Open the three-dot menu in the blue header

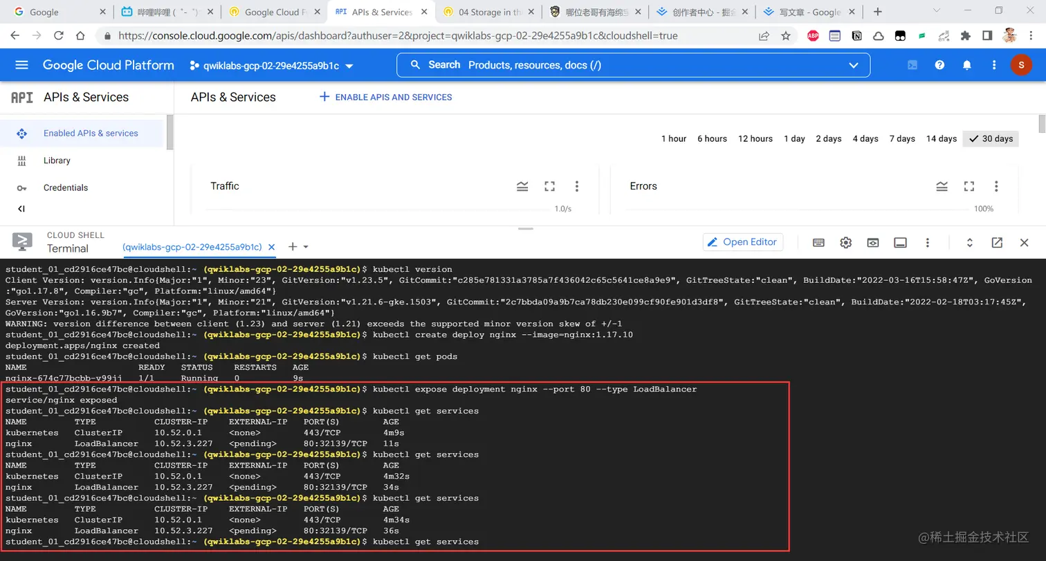click(x=994, y=65)
